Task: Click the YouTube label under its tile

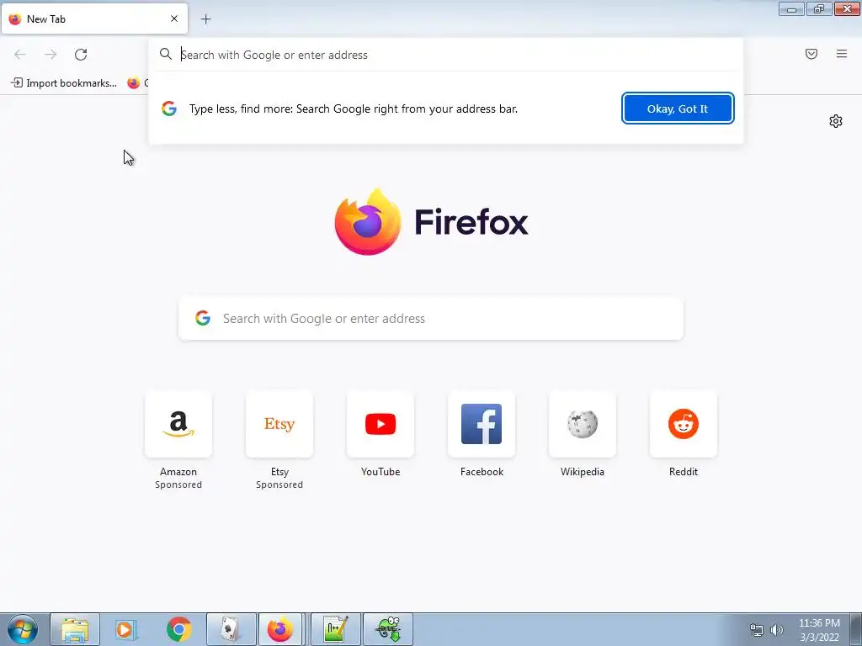Action: 380,472
